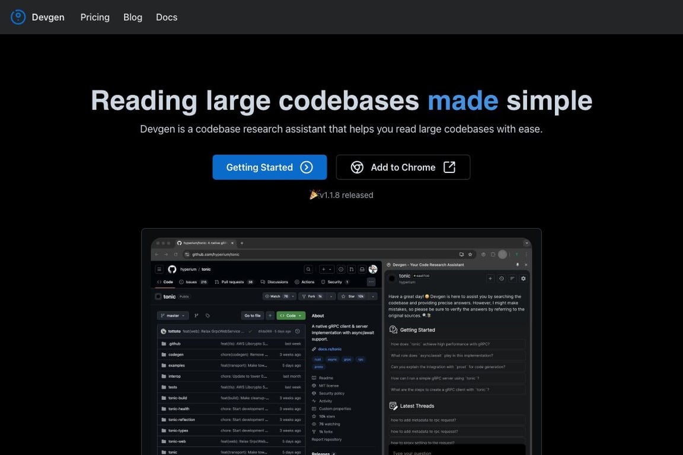Click the hamburger menu icon in the GitHub preview
Image resolution: width=683 pixels, height=455 pixels.
point(159,270)
